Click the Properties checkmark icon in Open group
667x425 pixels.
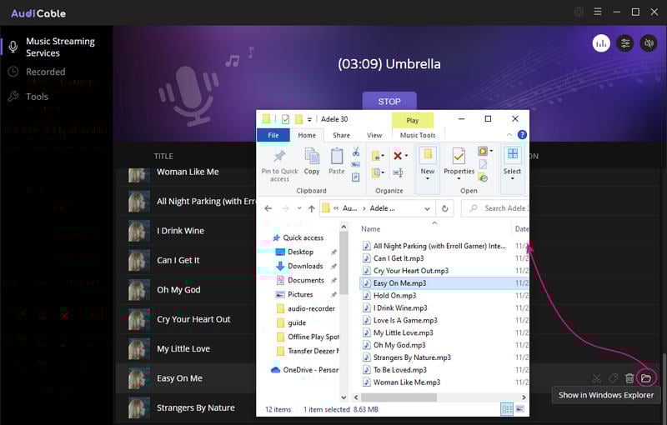pos(459,157)
